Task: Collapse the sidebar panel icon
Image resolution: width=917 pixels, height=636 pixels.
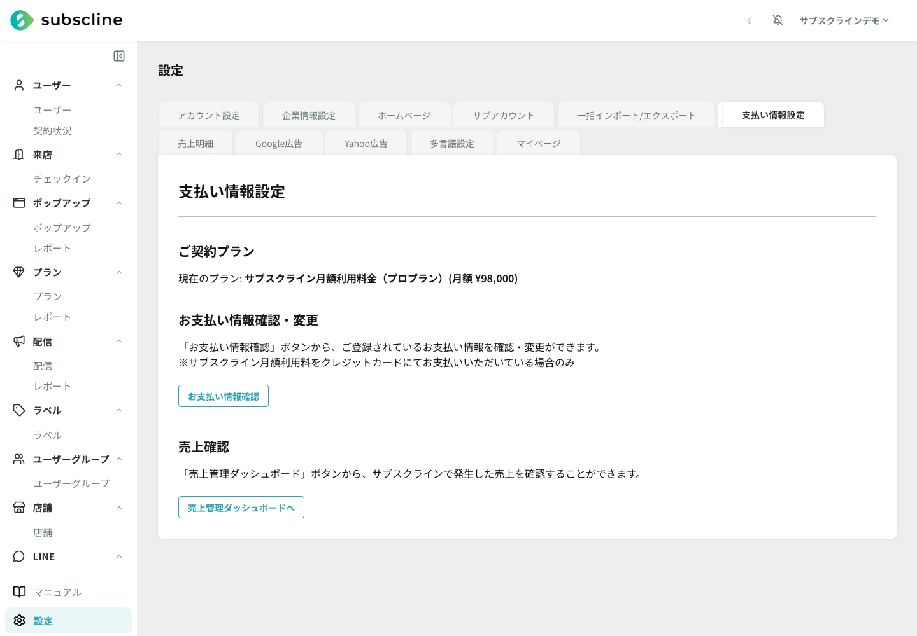Action: pos(119,56)
